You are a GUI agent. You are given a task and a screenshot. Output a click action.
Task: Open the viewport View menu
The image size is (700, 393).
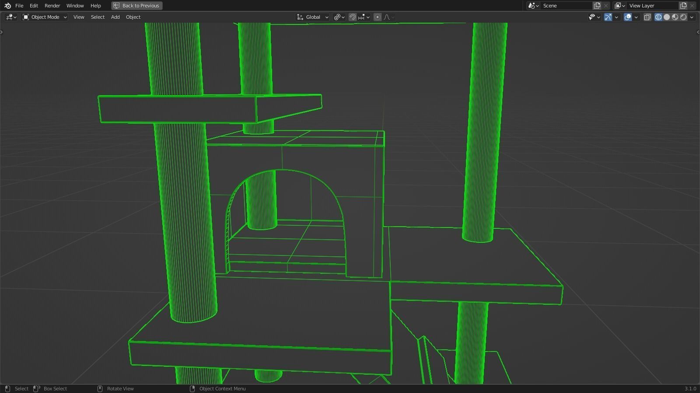click(x=79, y=17)
